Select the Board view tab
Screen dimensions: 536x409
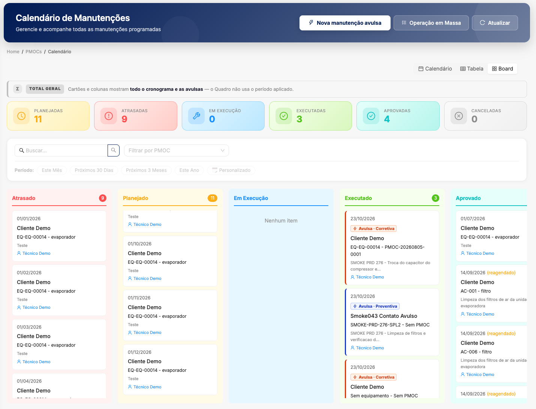(x=503, y=69)
